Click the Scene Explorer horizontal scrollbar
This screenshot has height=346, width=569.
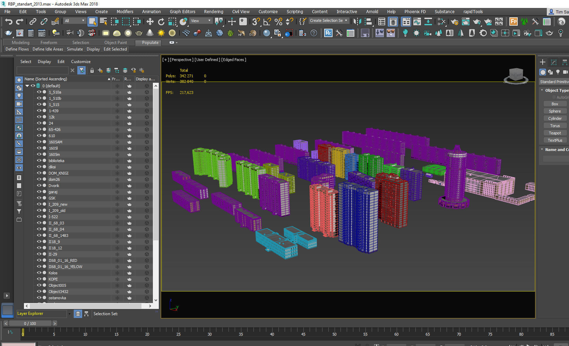click(x=86, y=306)
